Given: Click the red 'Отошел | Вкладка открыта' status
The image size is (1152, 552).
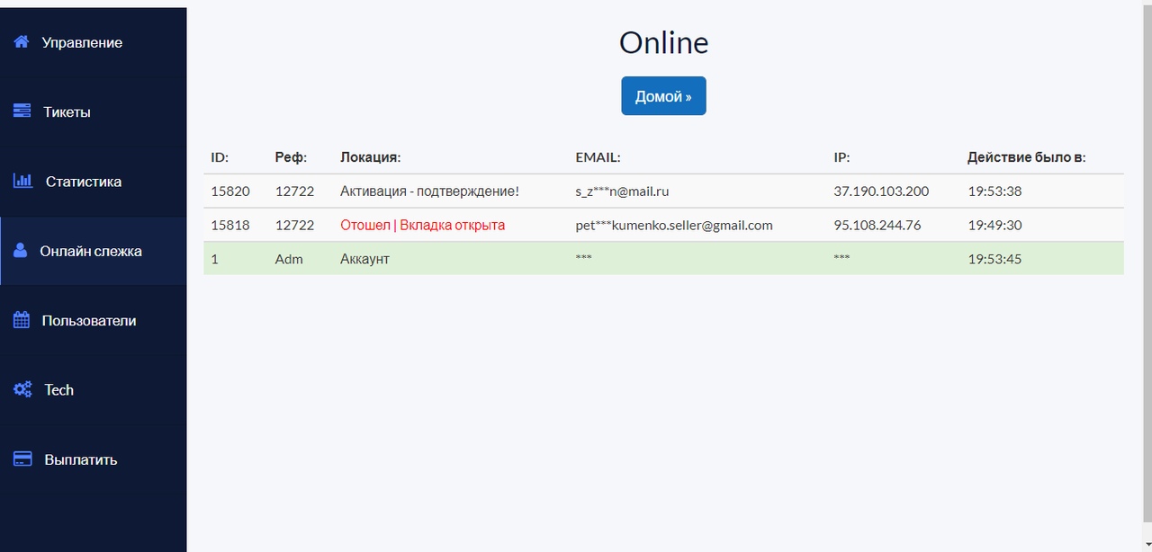Looking at the screenshot, I should [422, 226].
